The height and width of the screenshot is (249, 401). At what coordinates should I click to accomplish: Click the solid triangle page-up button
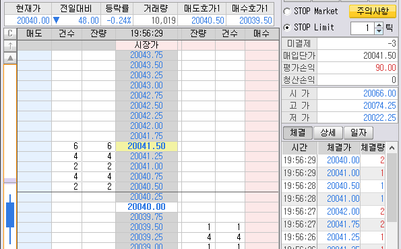click(x=10, y=58)
